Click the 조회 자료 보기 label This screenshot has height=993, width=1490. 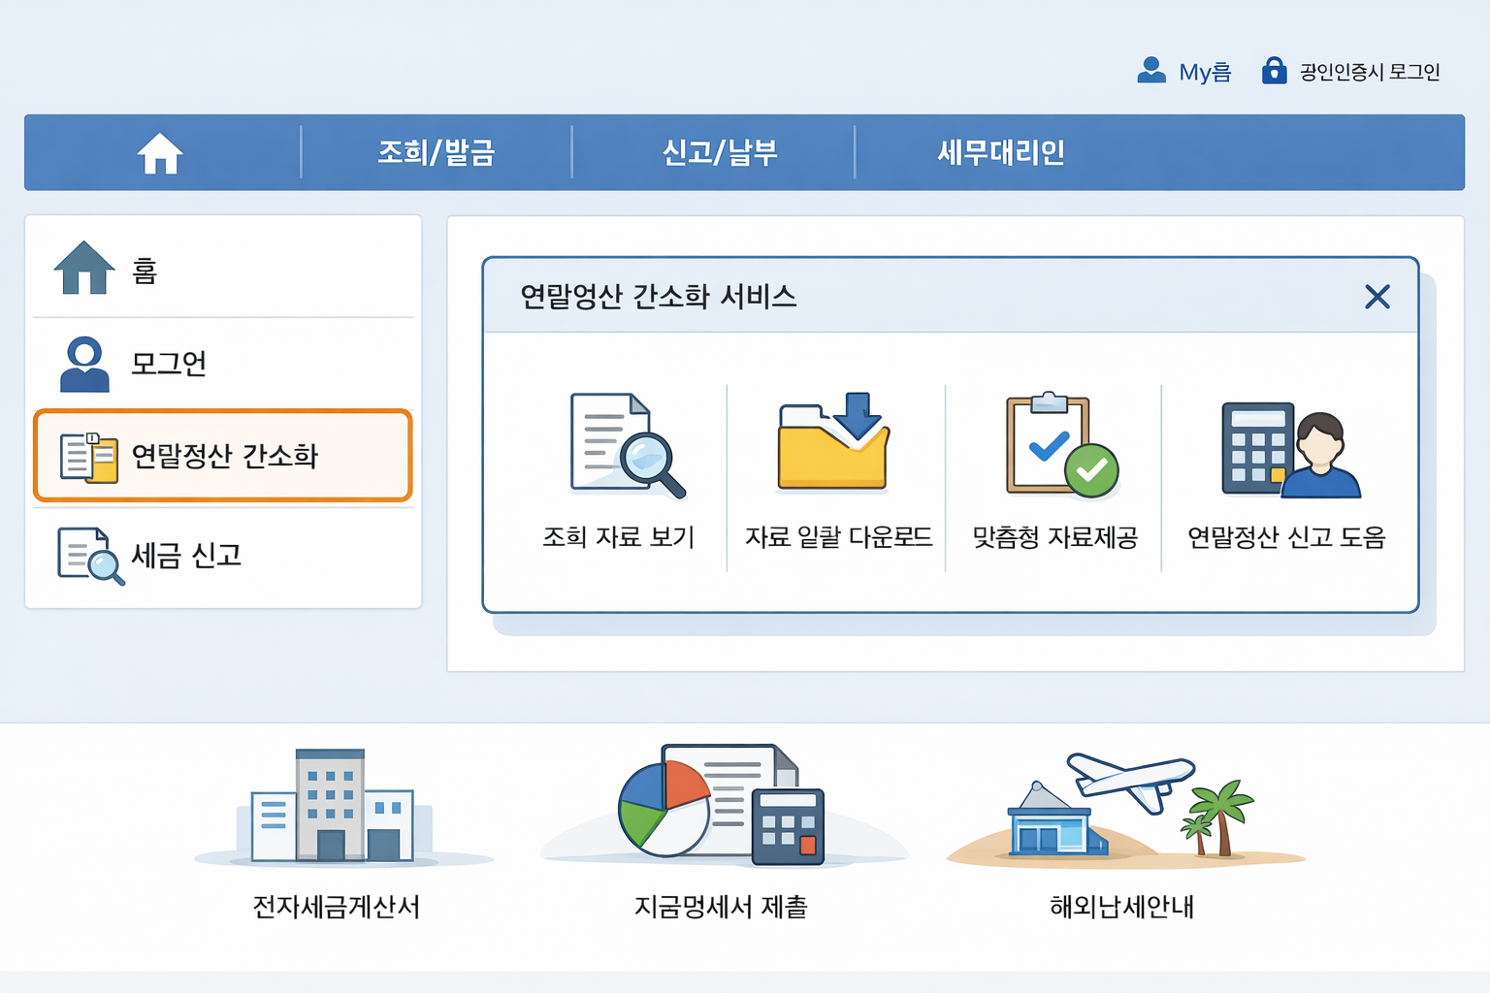[x=619, y=537]
